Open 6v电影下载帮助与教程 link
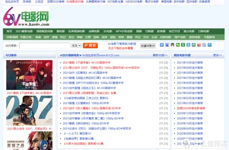 pyautogui.click(x=122, y=44)
